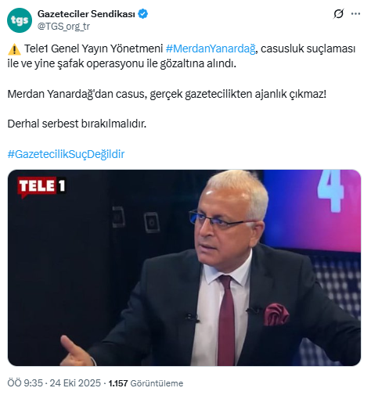Image resolution: width=371 pixels, height=395 pixels.
Task: Open the @TGS_org_tr handle link
Action: pyautogui.click(x=63, y=27)
